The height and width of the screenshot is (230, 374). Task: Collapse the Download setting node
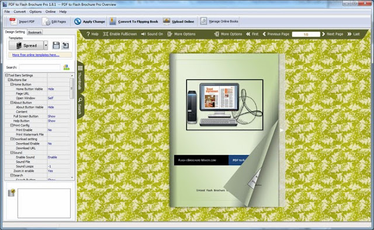coord(12,139)
